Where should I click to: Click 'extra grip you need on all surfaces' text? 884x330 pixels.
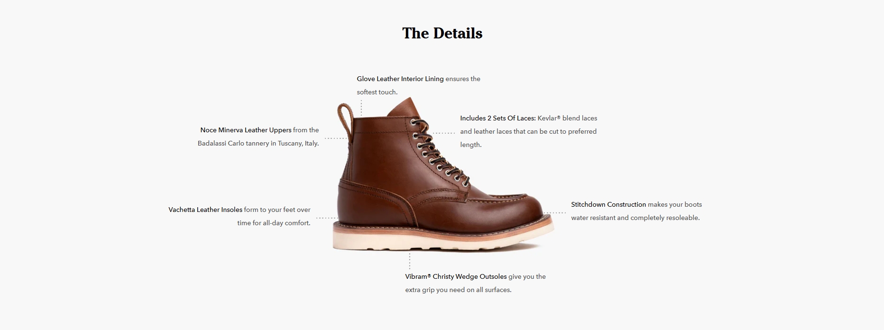tap(458, 290)
